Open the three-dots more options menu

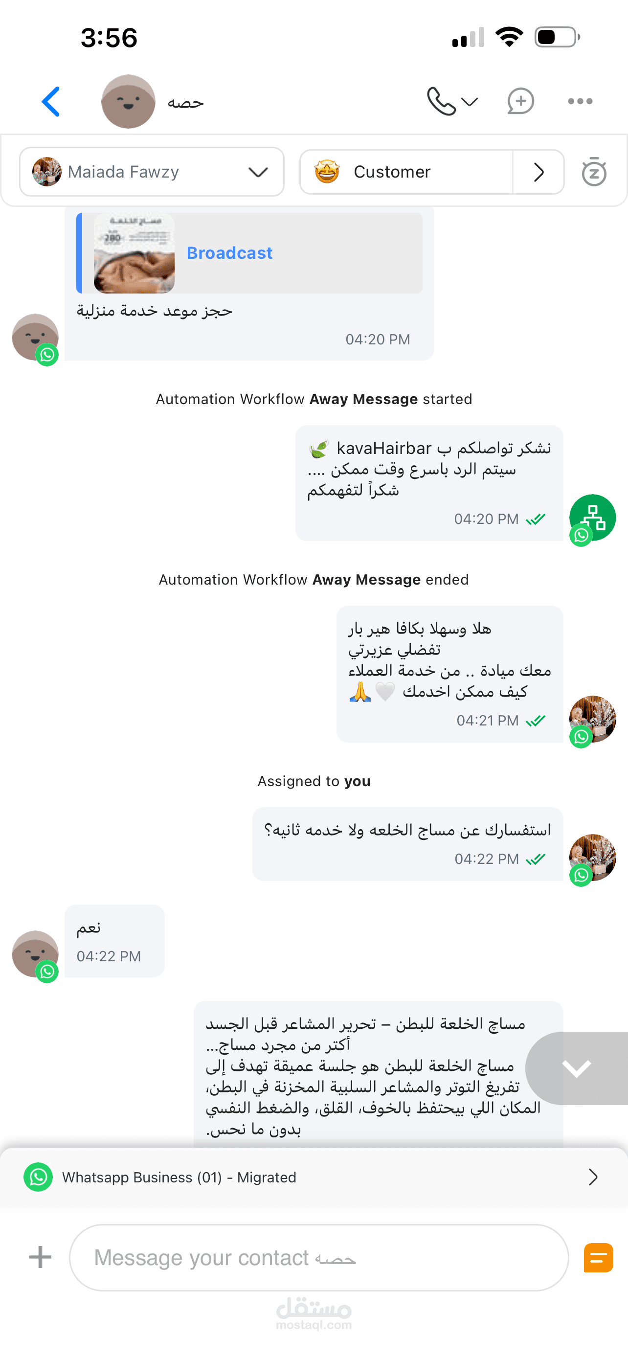coord(580,101)
